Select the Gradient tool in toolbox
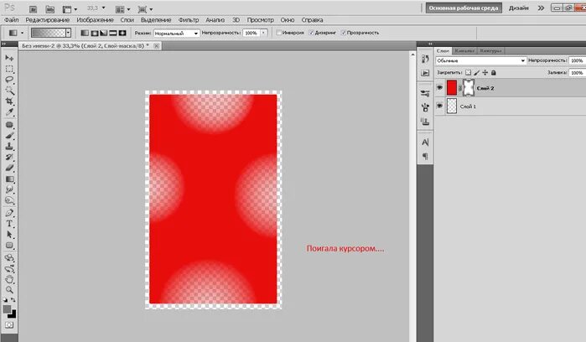Image resolution: width=586 pixels, height=342 pixels. click(9, 179)
